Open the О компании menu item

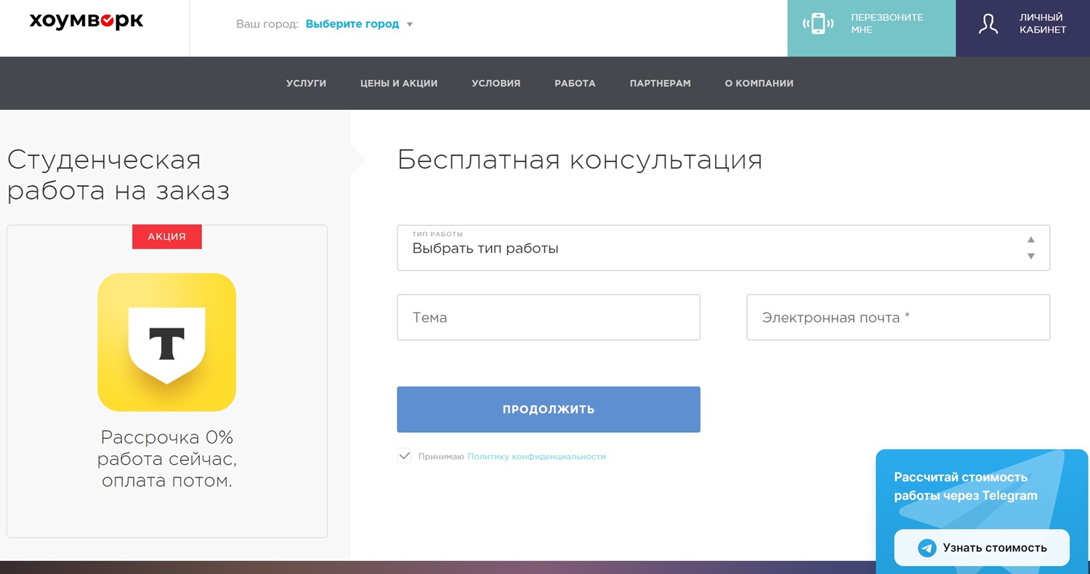click(759, 84)
